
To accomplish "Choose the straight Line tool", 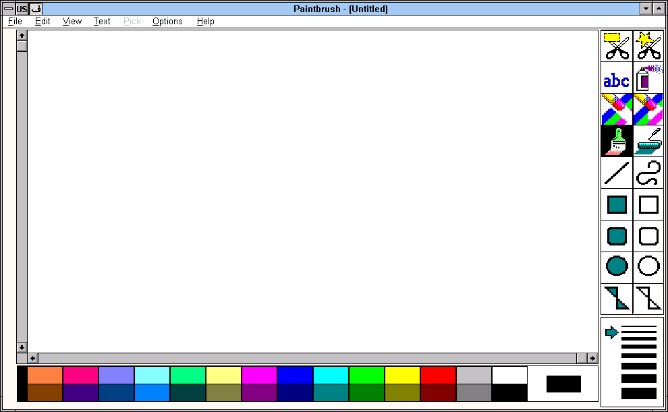I will [x=617, y=173].
